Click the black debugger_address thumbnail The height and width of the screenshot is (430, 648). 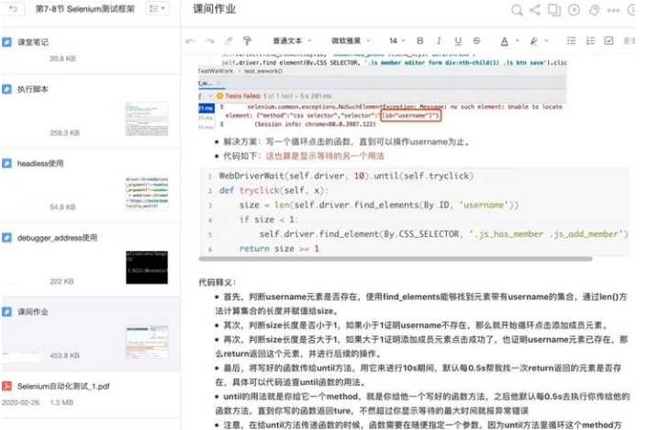147,267
